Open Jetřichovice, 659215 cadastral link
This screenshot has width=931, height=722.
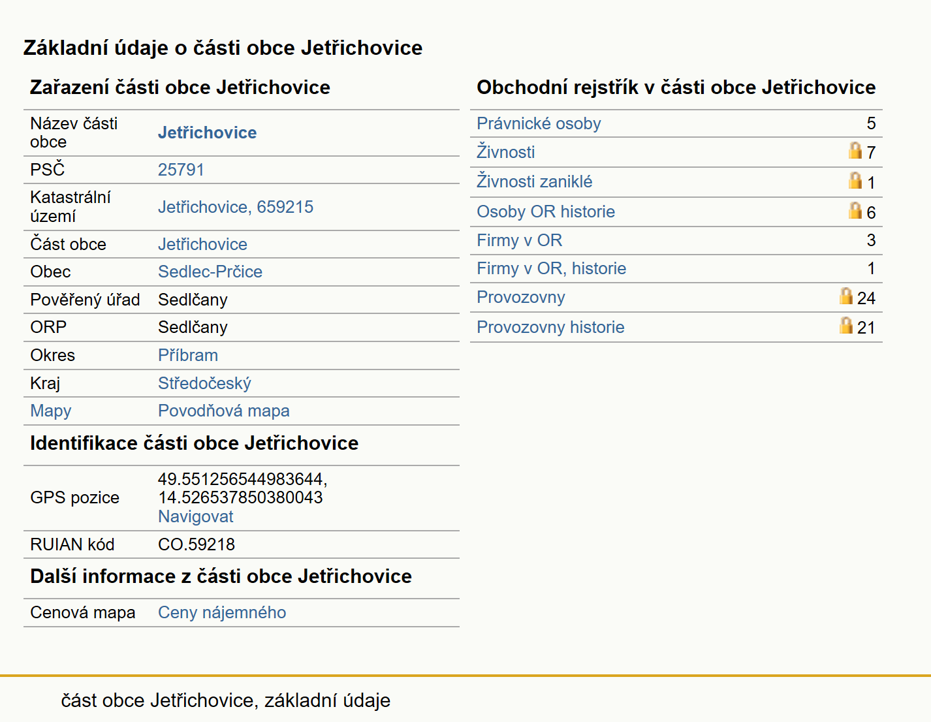[x=236, y=207]
